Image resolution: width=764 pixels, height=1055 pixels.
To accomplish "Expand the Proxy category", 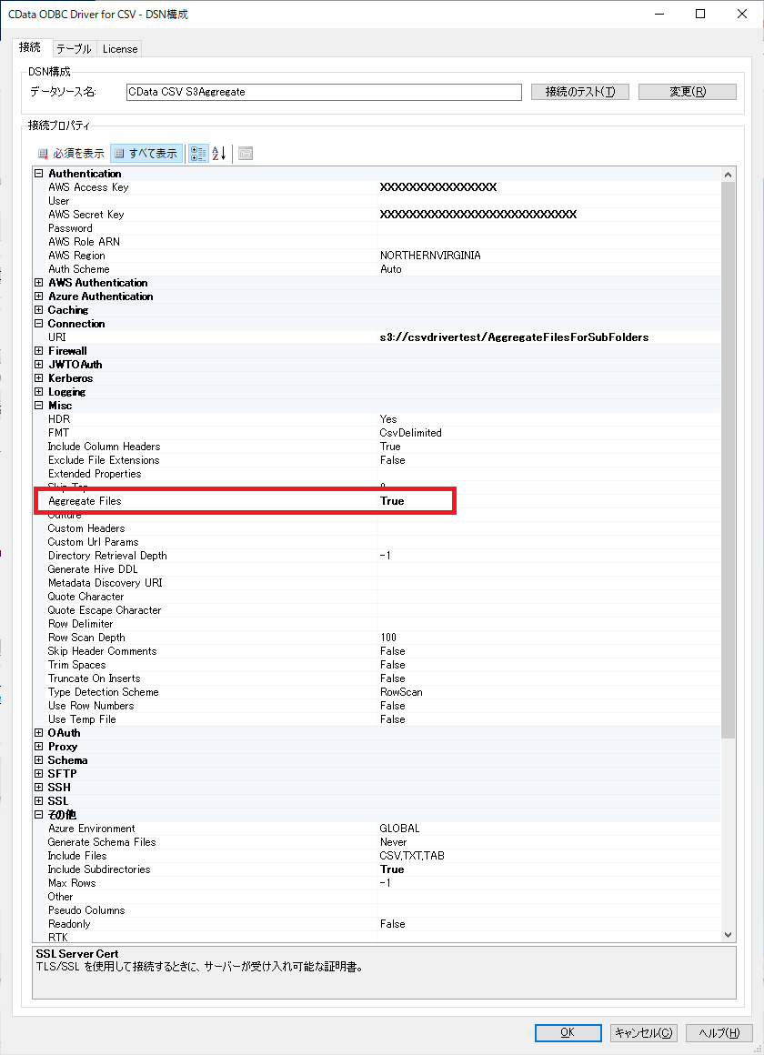I will 39,747.
